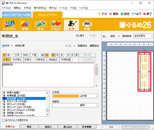The height and width of the screenshot is (130, 154).
Task: Click 横書追加 add horizontal text
Action: (x=94, y=46)
